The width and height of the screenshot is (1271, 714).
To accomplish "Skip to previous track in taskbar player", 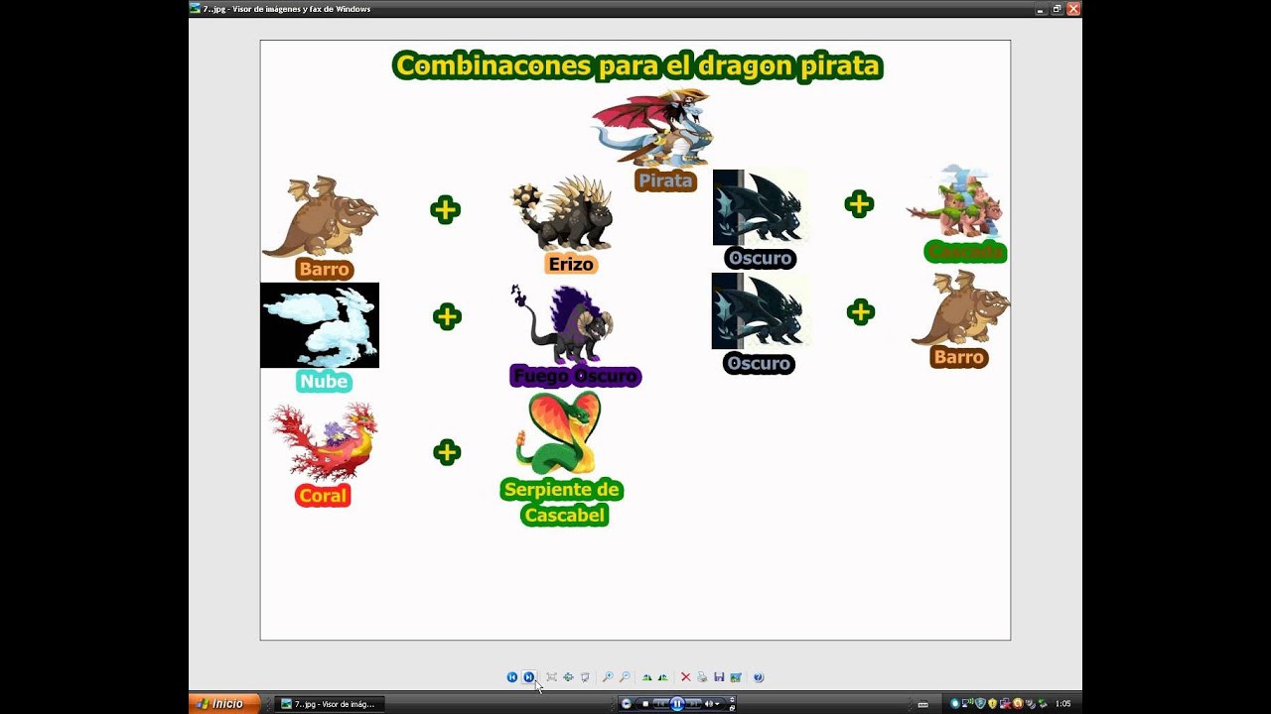I will (659, 704).
